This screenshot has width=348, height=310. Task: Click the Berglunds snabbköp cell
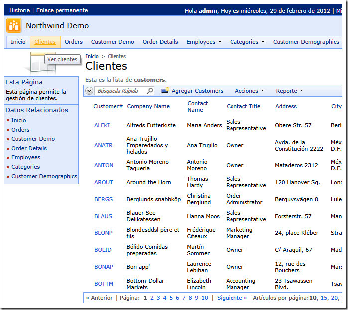pos(153,199)
